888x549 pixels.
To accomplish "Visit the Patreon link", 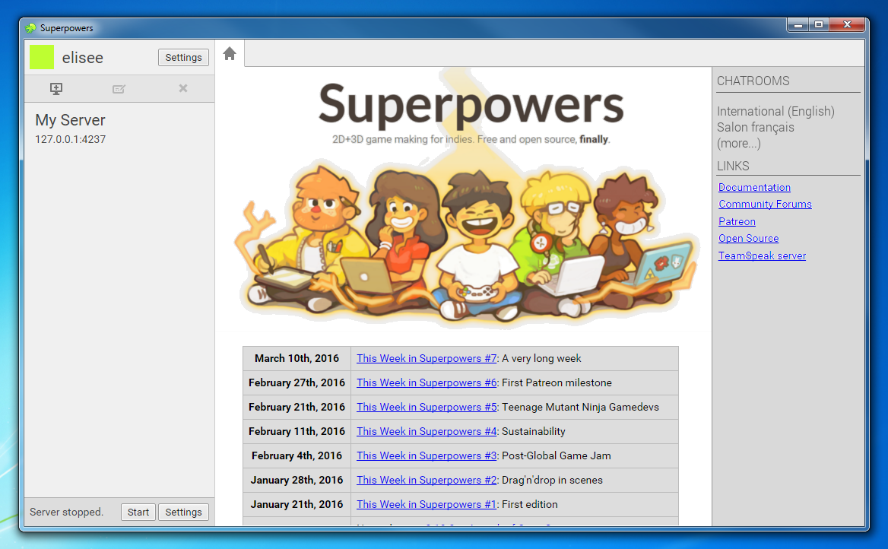I will click(737, 221).
